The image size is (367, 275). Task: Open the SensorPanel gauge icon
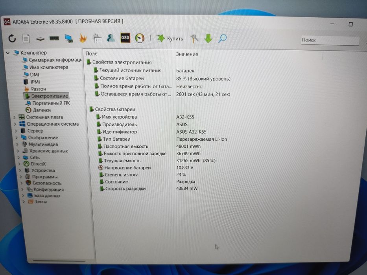pos(140,38)
